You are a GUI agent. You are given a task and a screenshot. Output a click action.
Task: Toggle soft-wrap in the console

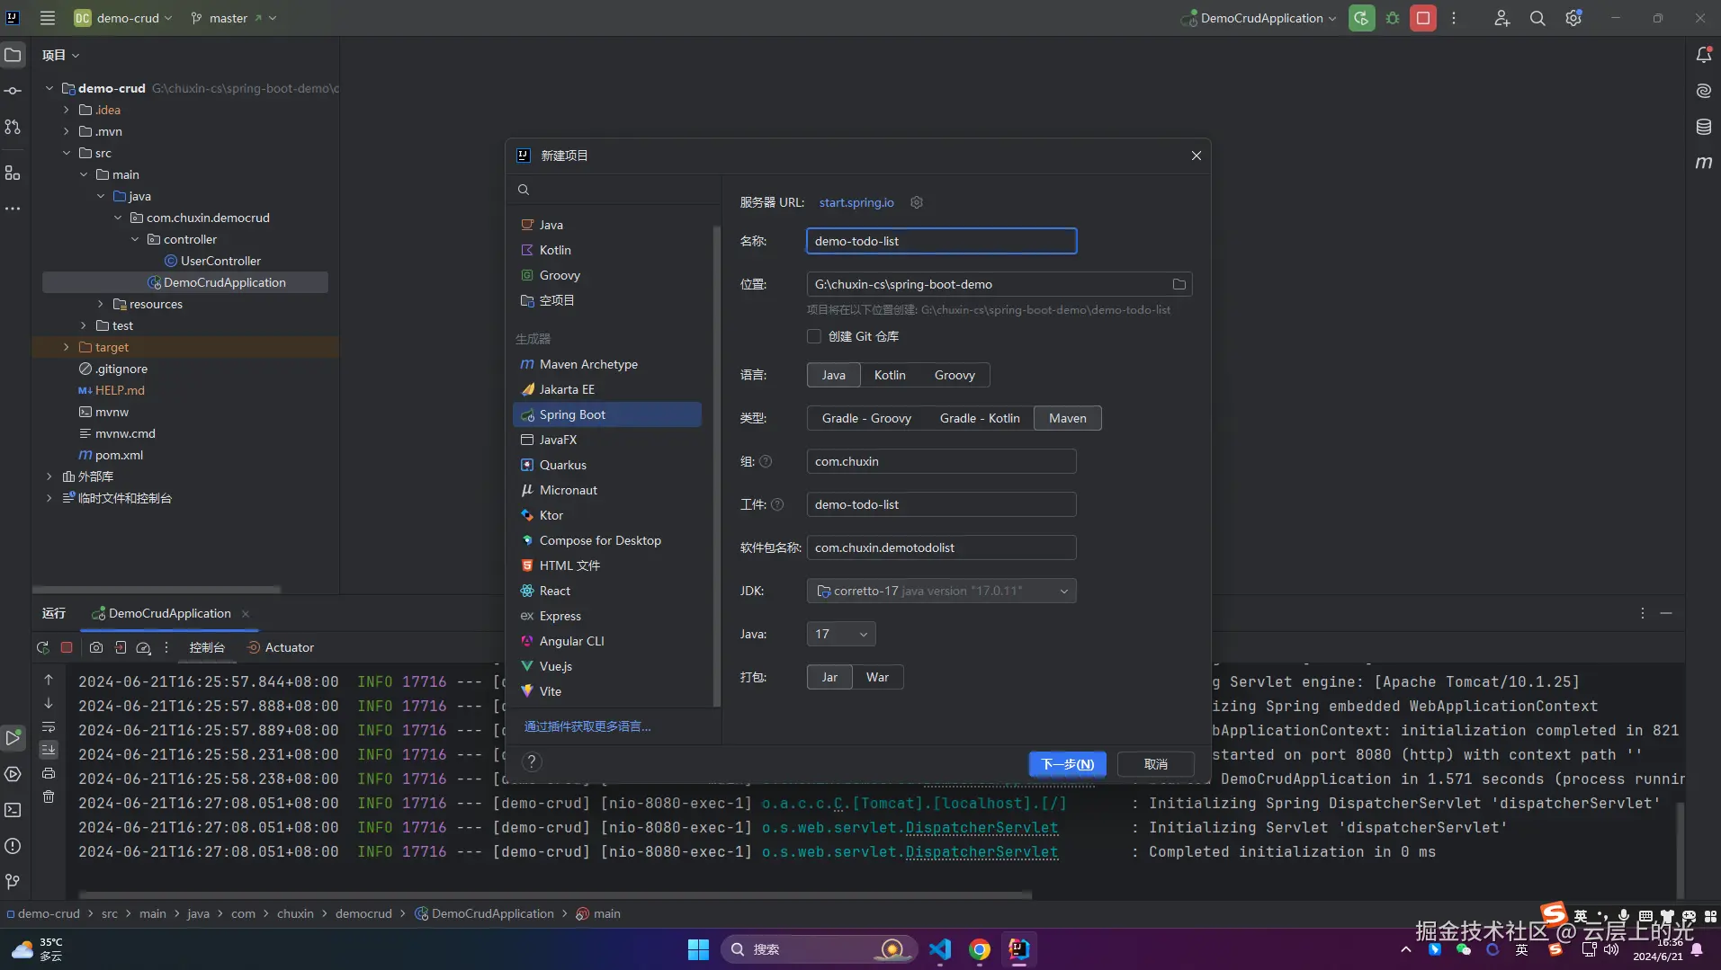pos(49,726)
